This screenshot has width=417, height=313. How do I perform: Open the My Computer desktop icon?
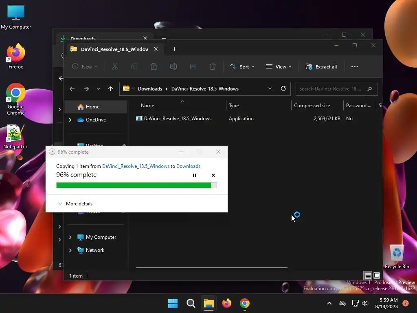[x=16, y=17]
